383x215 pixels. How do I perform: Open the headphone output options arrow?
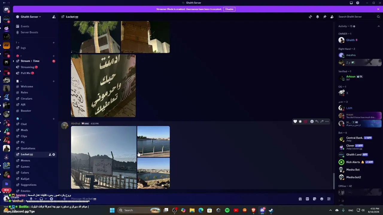coord(45,199)
